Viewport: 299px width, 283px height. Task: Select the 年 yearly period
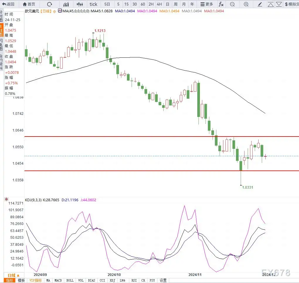click(192, 4)
